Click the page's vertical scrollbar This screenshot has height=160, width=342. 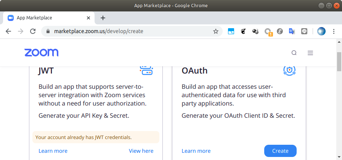(339, 62)
